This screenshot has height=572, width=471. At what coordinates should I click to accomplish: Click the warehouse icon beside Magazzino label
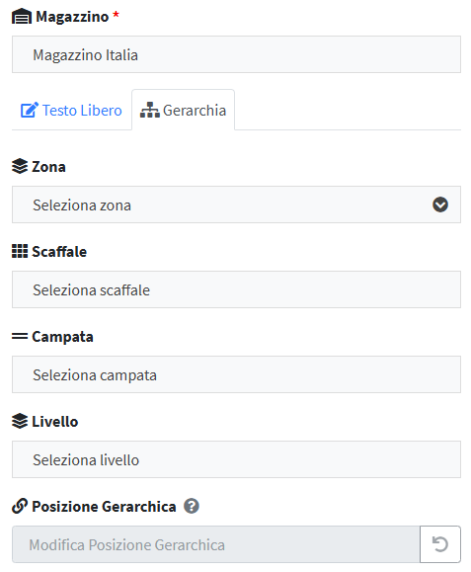point(22,17)
